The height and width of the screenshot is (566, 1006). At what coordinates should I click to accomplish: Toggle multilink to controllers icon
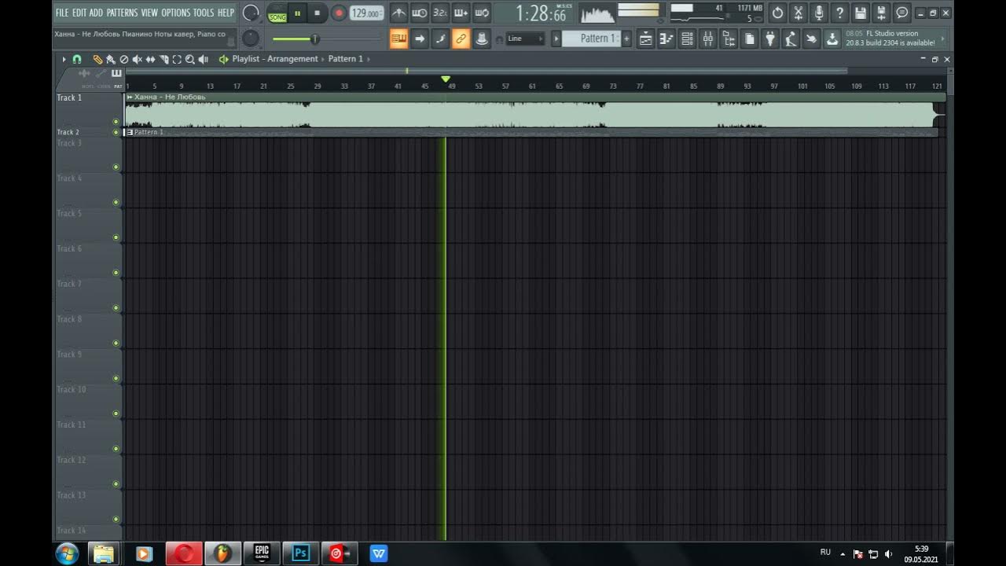tap(482, 39)
